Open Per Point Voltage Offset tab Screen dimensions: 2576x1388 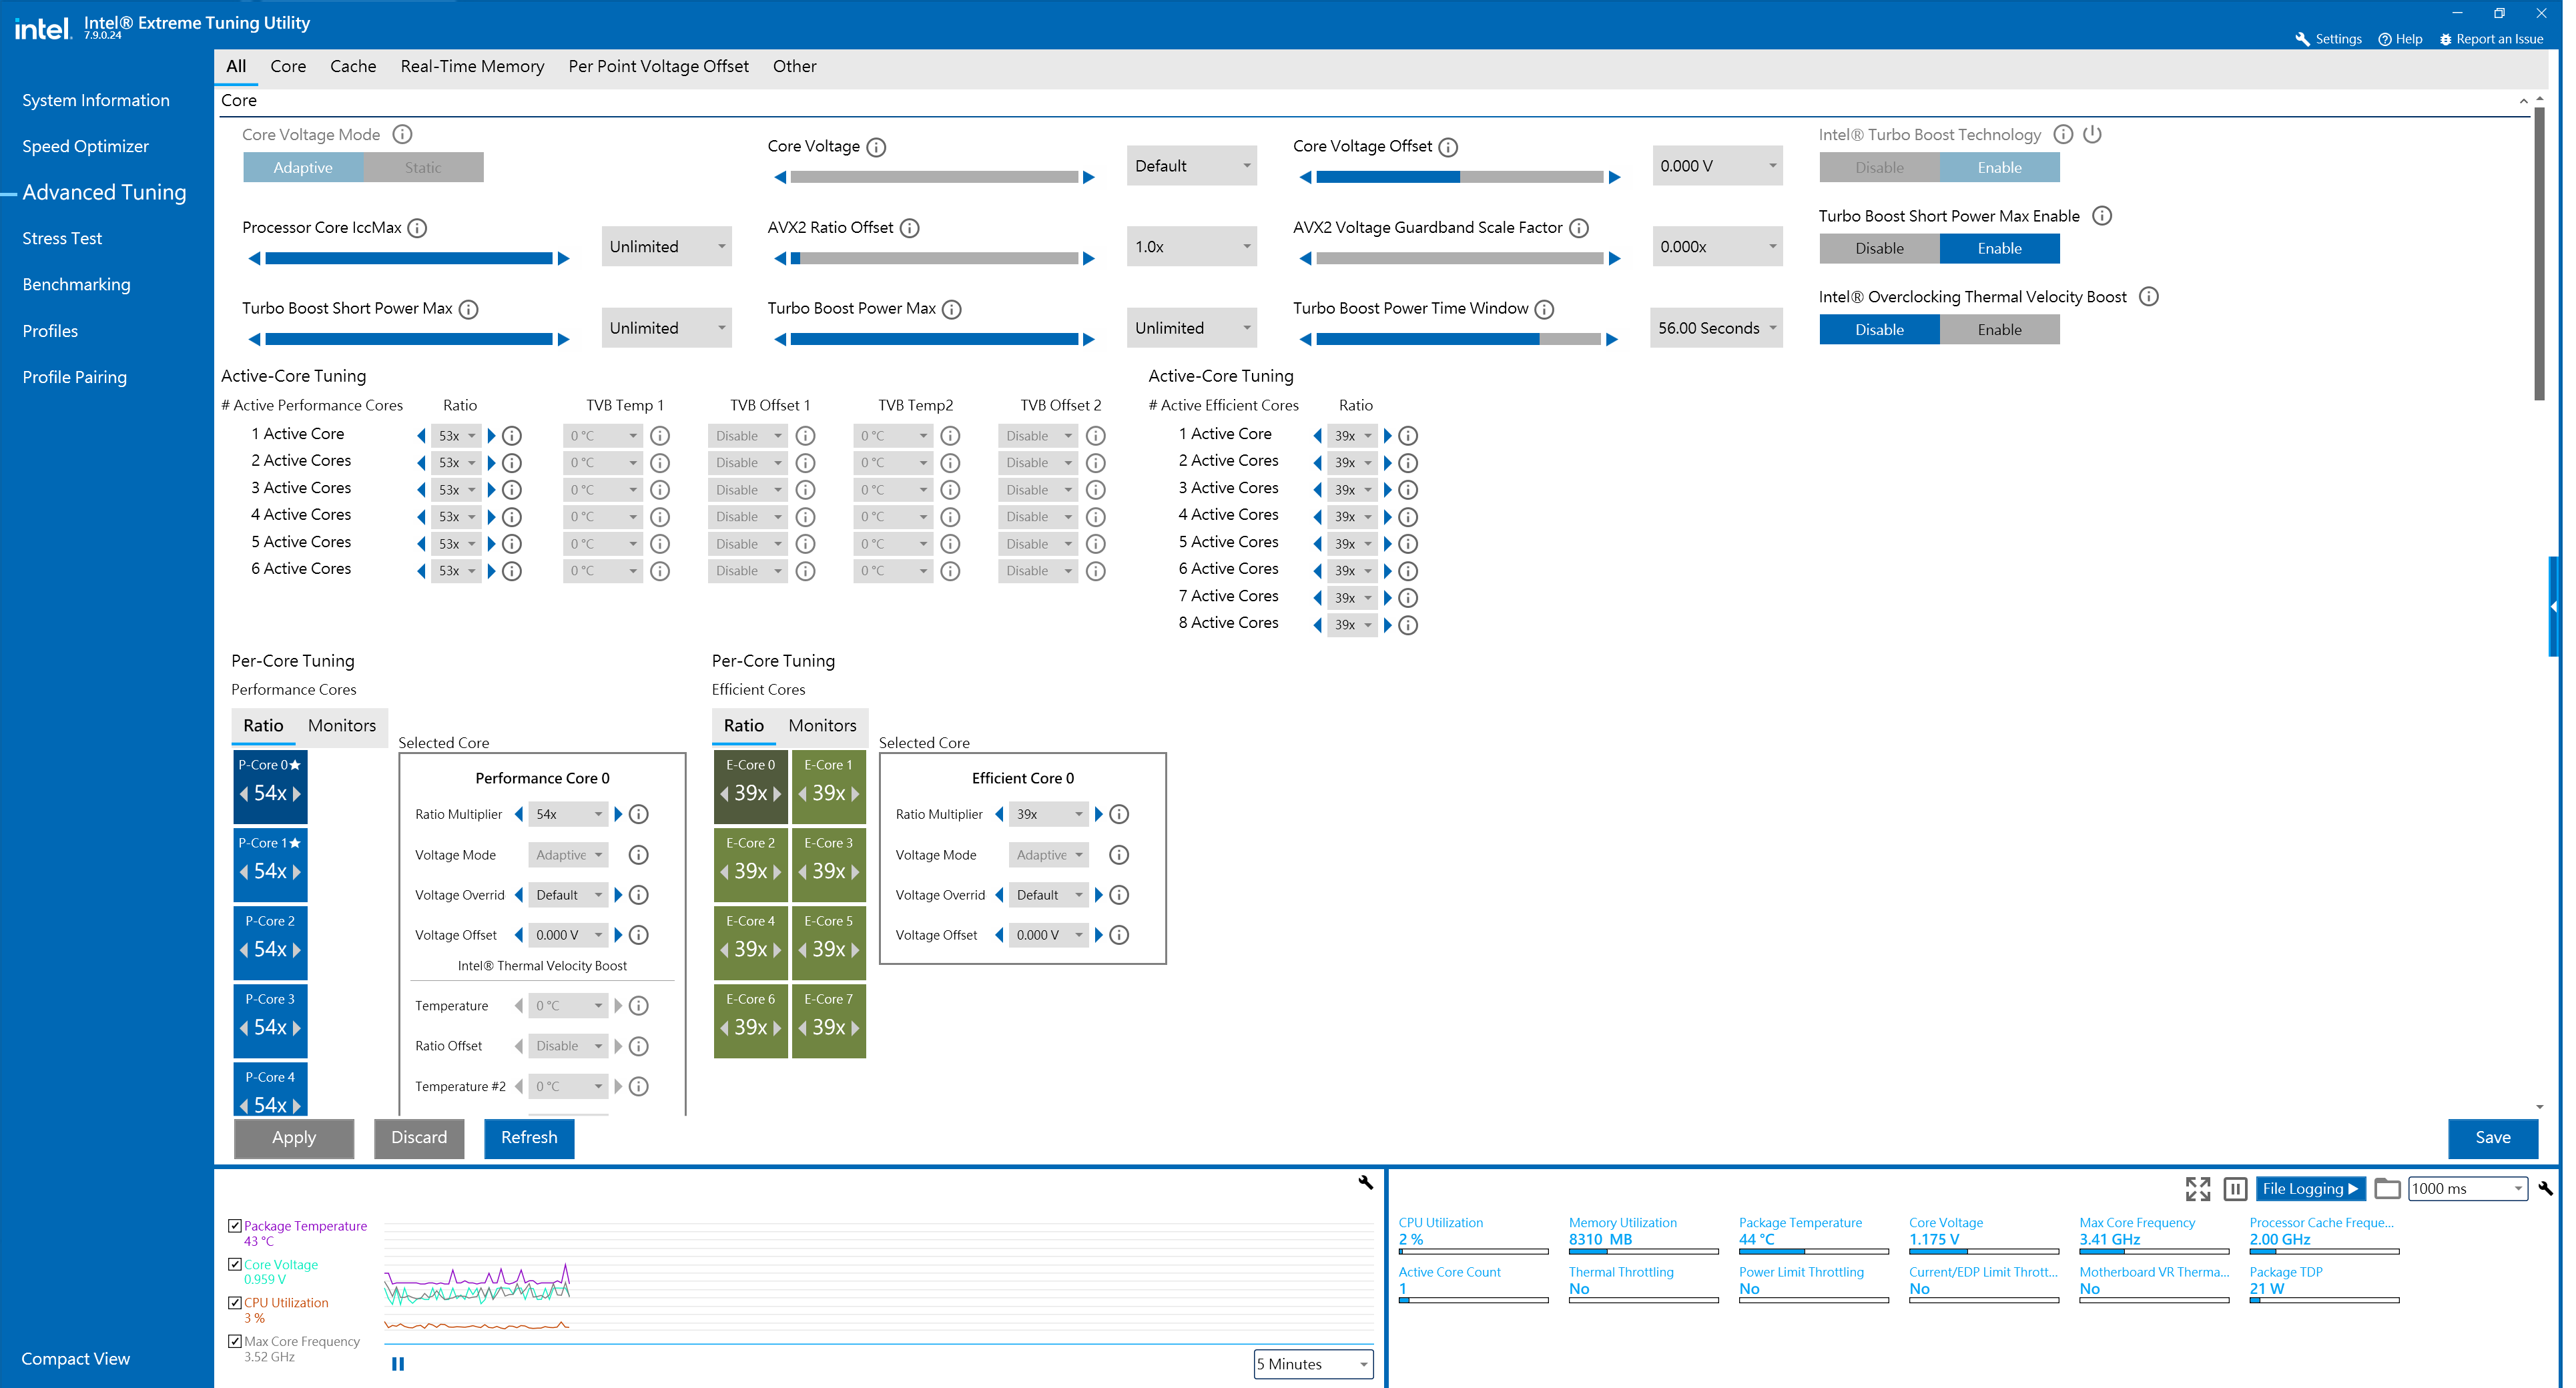[658, 66]
